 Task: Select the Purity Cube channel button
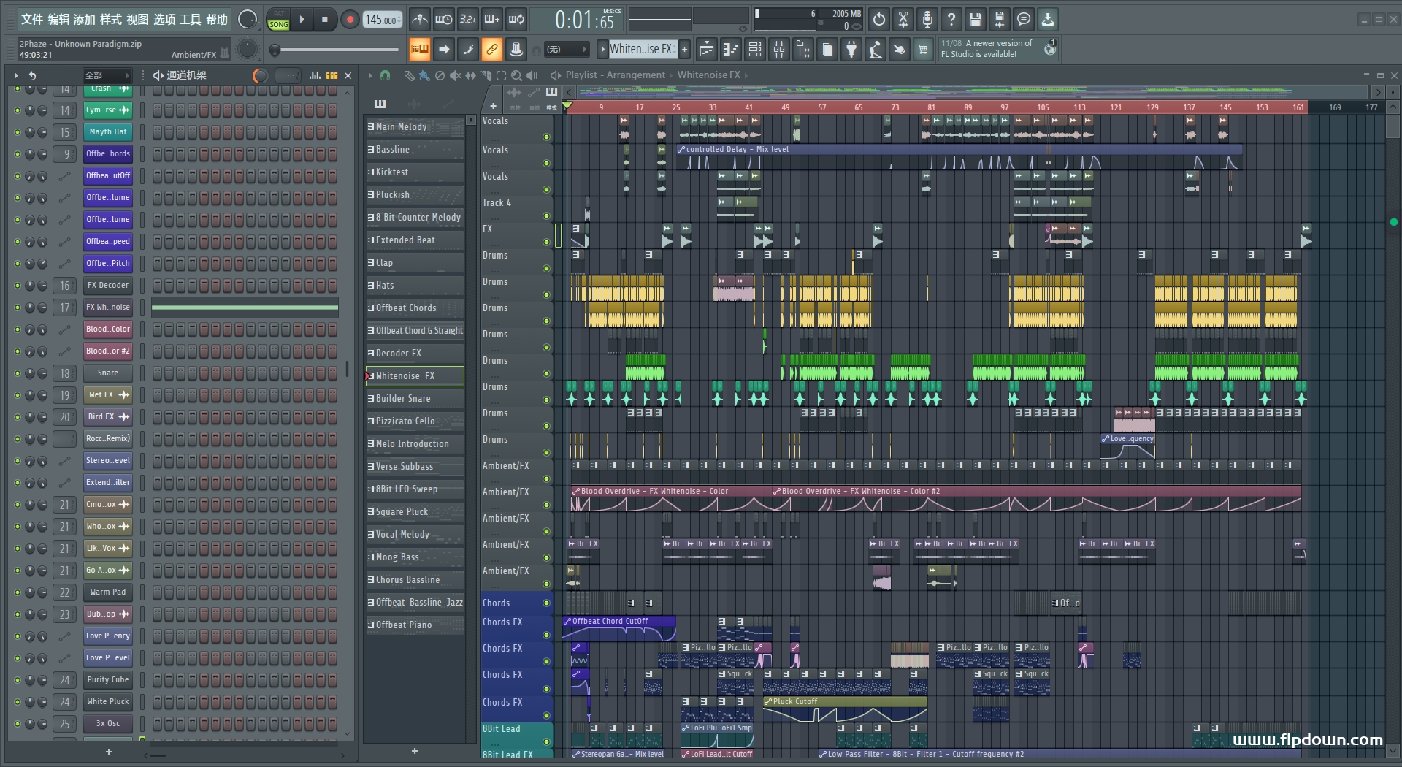(108, 680)
